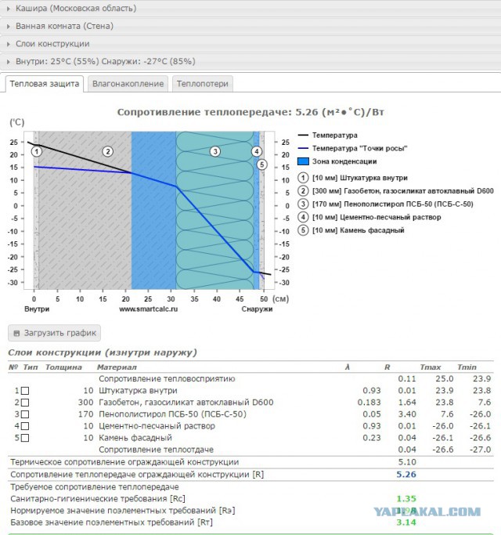
Task: Click layer marker 3 on the chart
Action: [214, 151]
